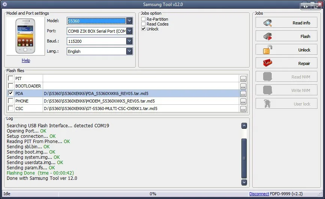This screenshot has height=199, width=325.
Task: Enable the Re-Partition checkbox
Action: coord(144,19)
